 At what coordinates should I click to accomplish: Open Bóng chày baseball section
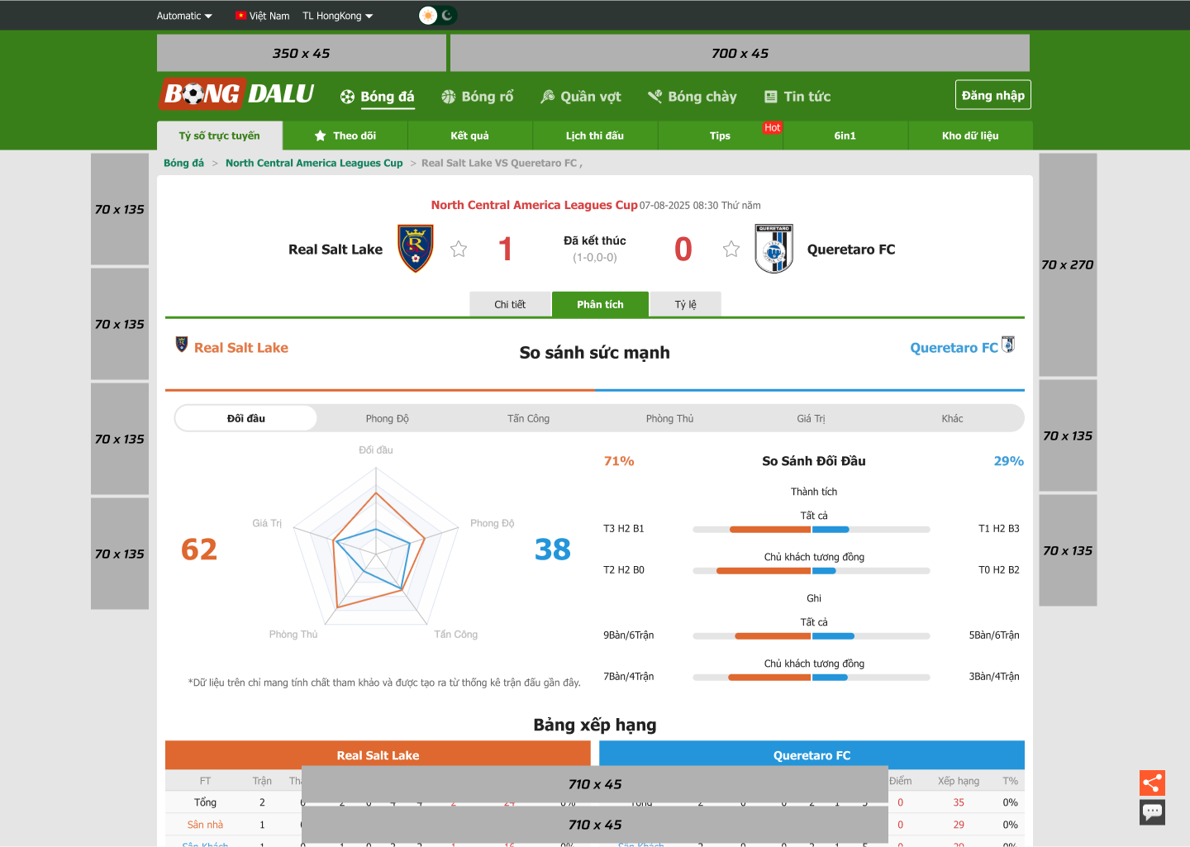(x=692, y=97)
